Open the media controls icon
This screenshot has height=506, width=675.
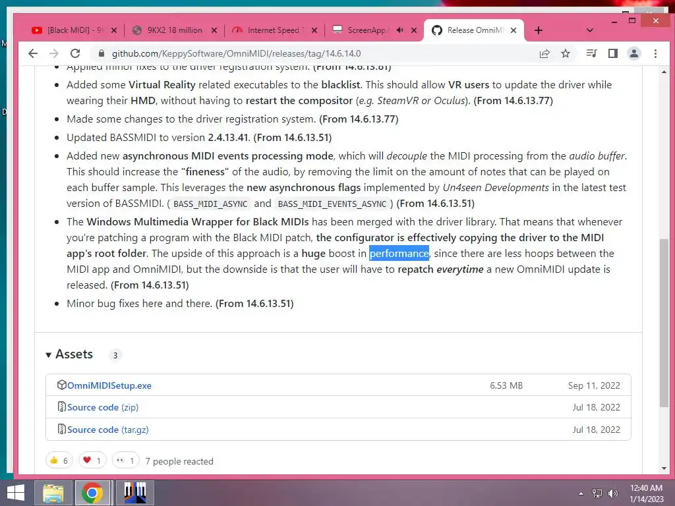591,53
